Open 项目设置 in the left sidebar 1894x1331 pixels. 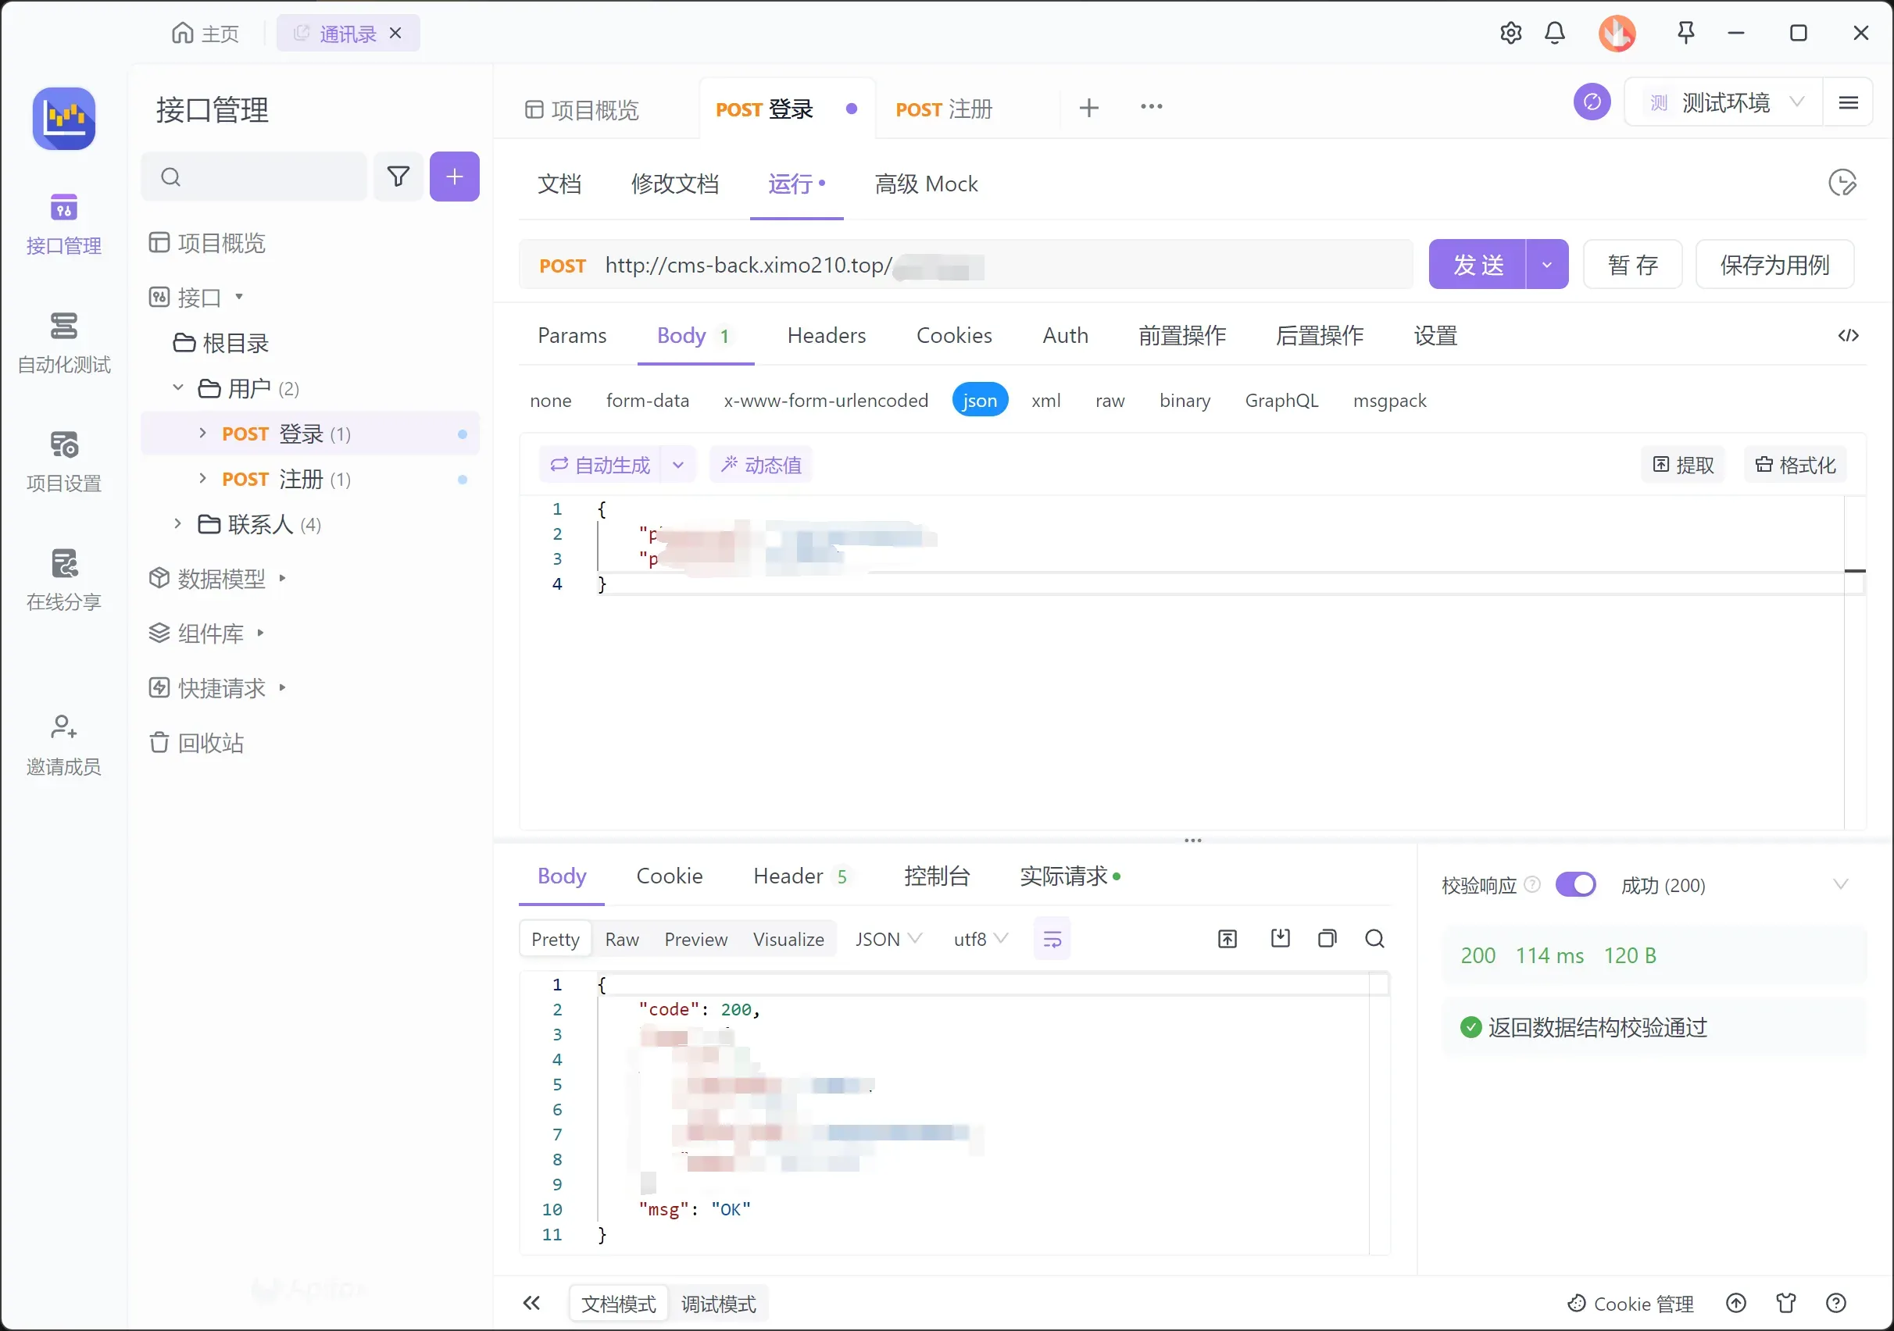[63, 461]
